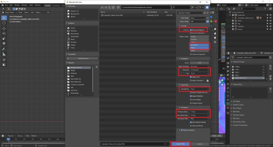Enable the Apply Transform checkbox
The image size is (273, 147).
click(x=191, y=80)
